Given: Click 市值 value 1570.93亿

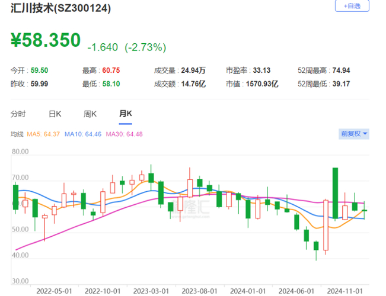Looking at the screenshot, I should pyautogui.click(x=262, y=84).
